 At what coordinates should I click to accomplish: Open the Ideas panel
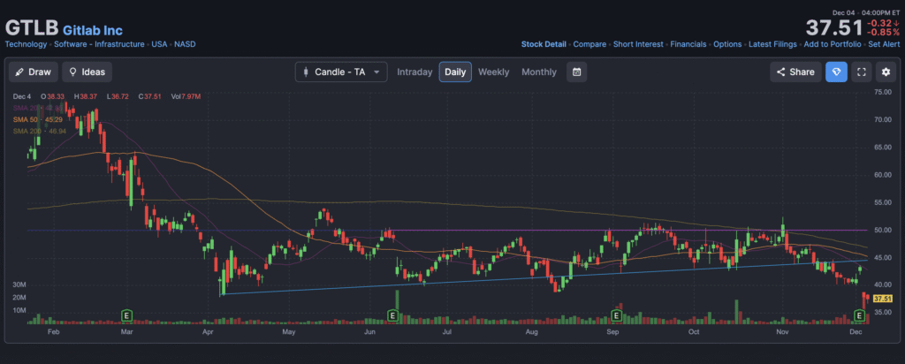[87, 72]
